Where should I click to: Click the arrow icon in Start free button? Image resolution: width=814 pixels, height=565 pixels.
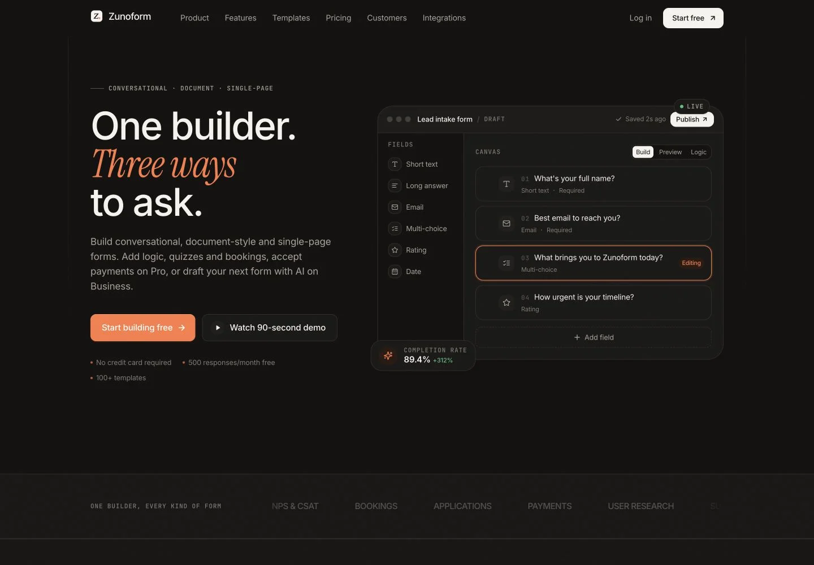(x=713, y=18)
